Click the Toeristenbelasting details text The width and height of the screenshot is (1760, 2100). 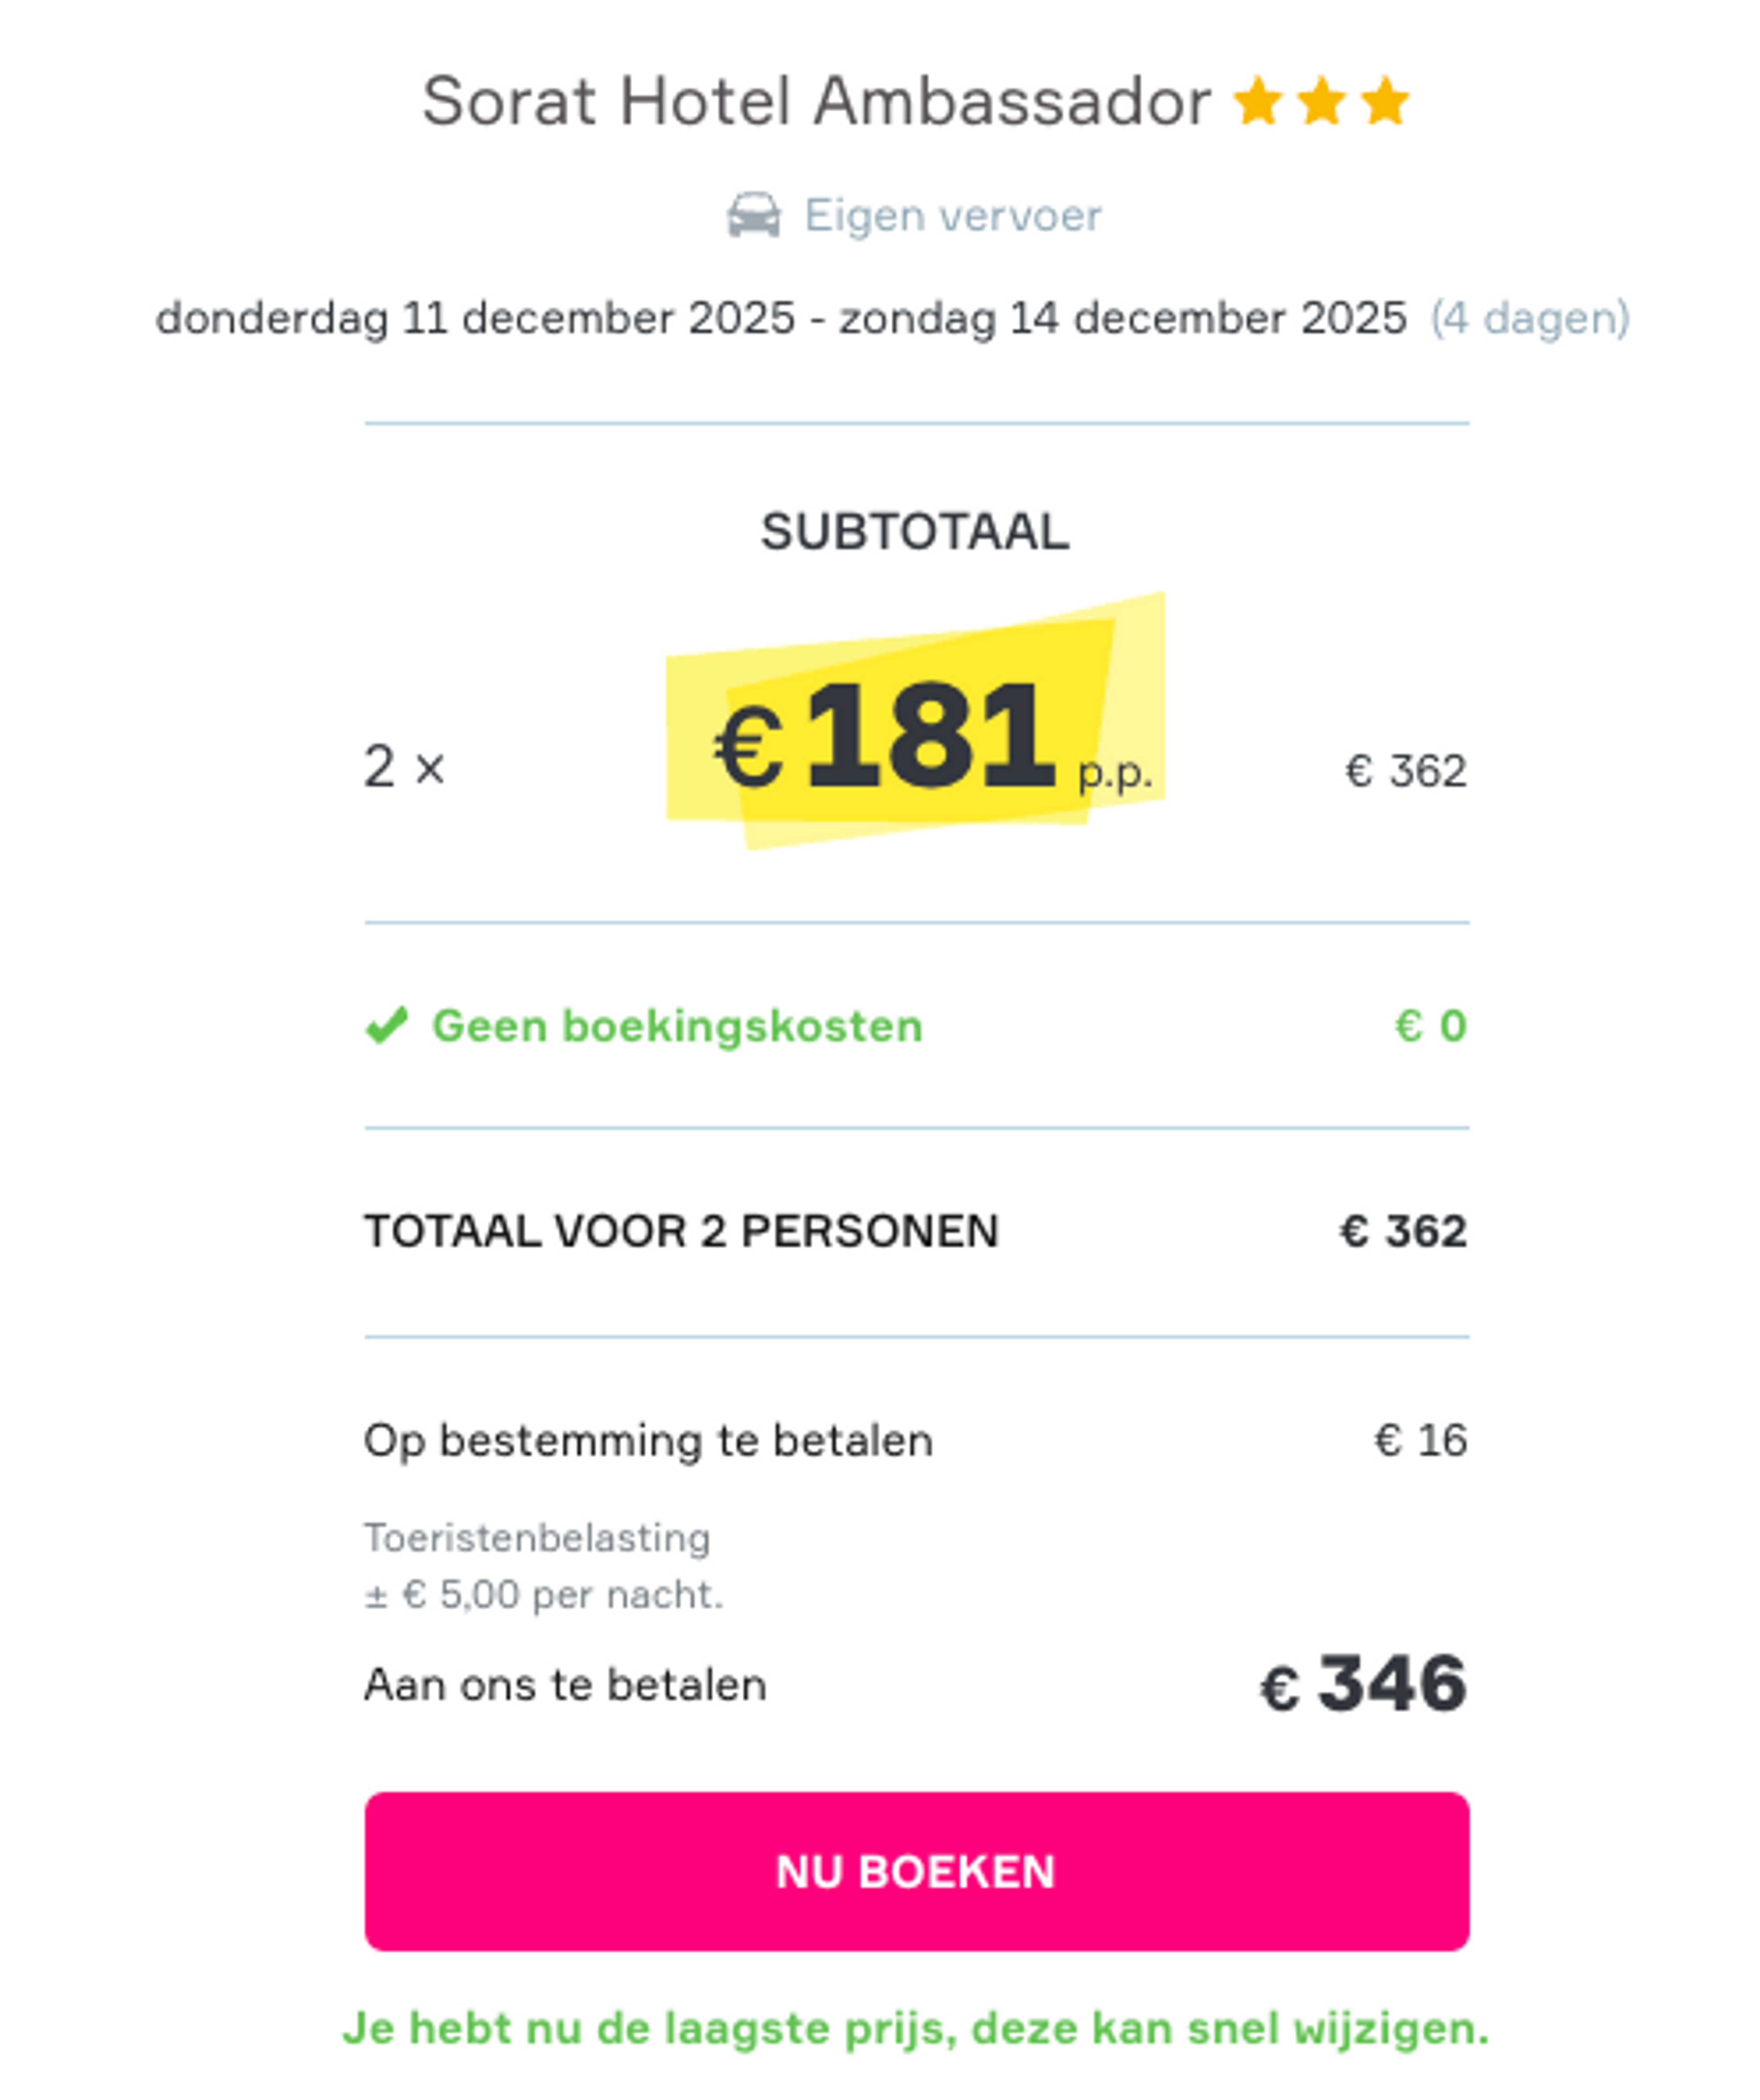(x=538, y=1537)
